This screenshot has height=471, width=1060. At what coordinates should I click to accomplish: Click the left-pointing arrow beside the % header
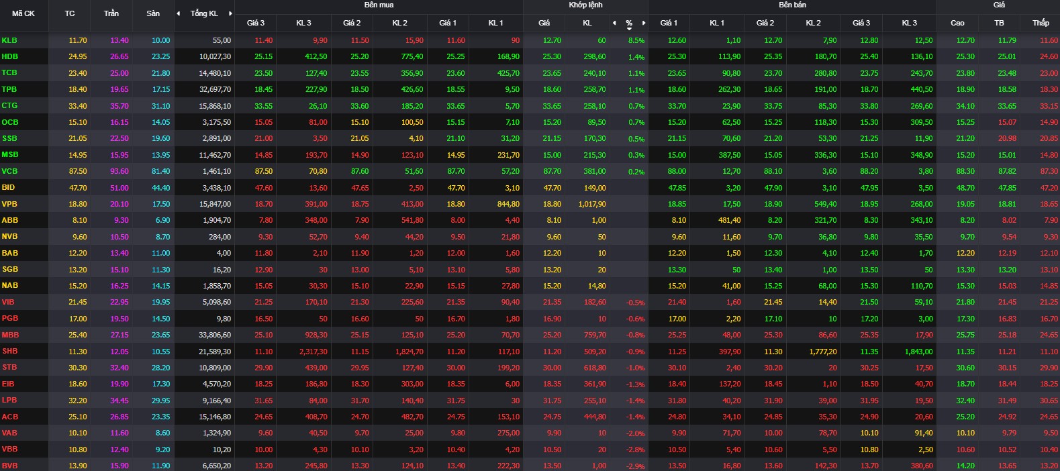point(614,23)
